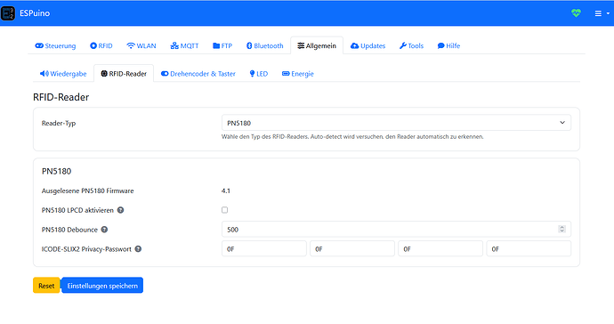This screenshot has width=614, height=324.
Task: Open the RFID tab
Action: (x=101, y=45)
